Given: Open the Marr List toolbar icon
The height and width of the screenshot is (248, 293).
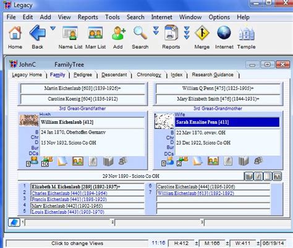Looking at the screenshot, I should pyautogui.click(x=95, y=33).
